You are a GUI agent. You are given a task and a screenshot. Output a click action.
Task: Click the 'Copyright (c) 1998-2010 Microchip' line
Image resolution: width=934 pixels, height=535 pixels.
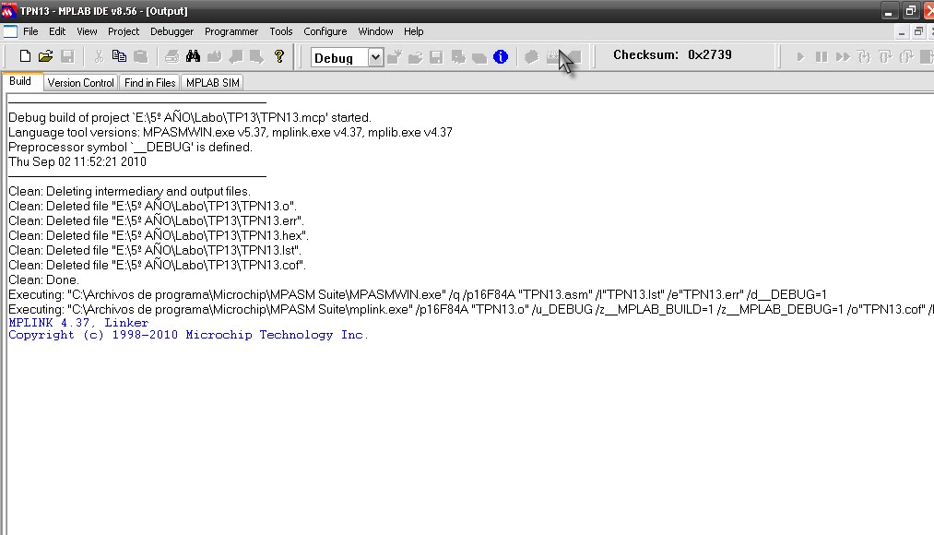coord(188,335)
